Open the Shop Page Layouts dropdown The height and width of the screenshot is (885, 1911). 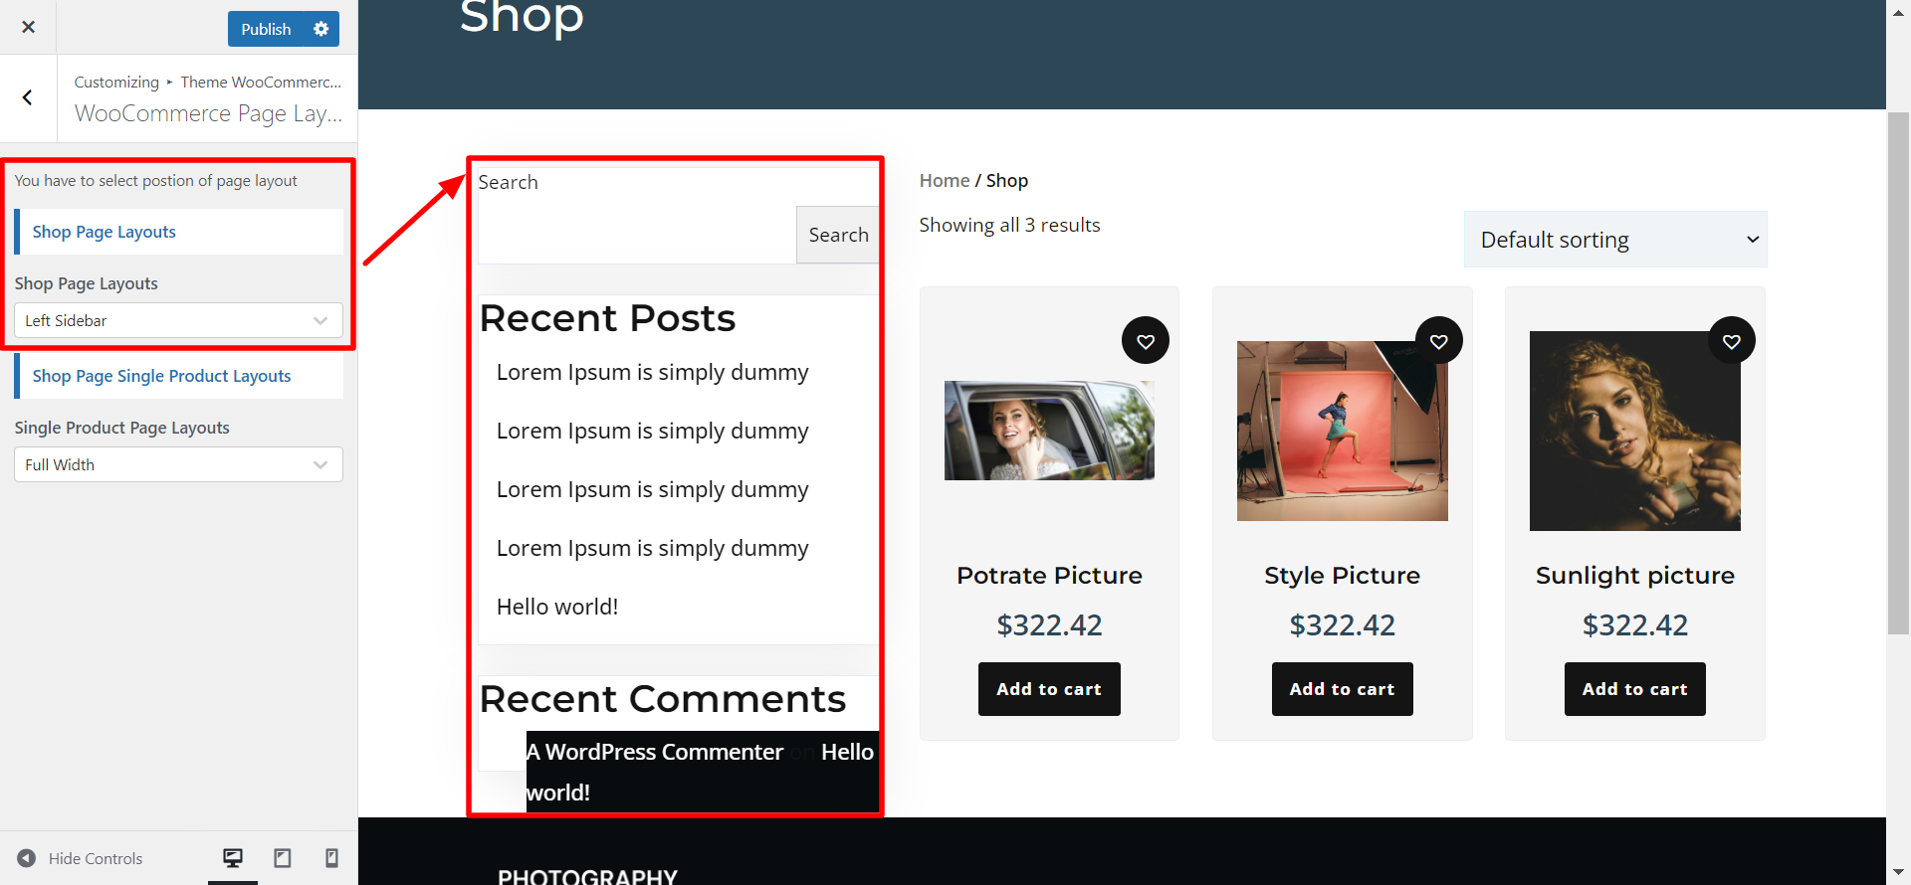click(178, 320)
